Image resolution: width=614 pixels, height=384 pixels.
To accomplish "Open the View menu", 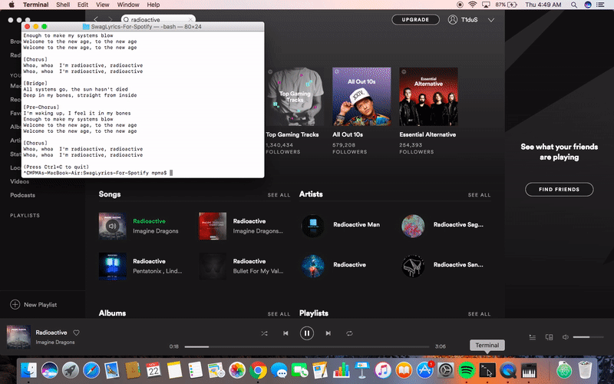I will [x=103, y=5].
